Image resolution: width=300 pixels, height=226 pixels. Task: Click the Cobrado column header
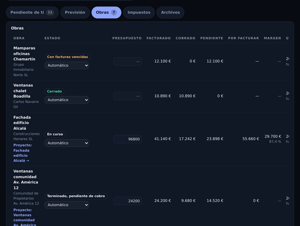[185, 38]
